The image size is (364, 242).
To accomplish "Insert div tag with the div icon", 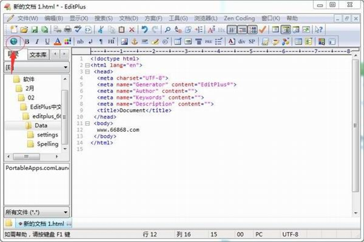I will pos(242,41).
